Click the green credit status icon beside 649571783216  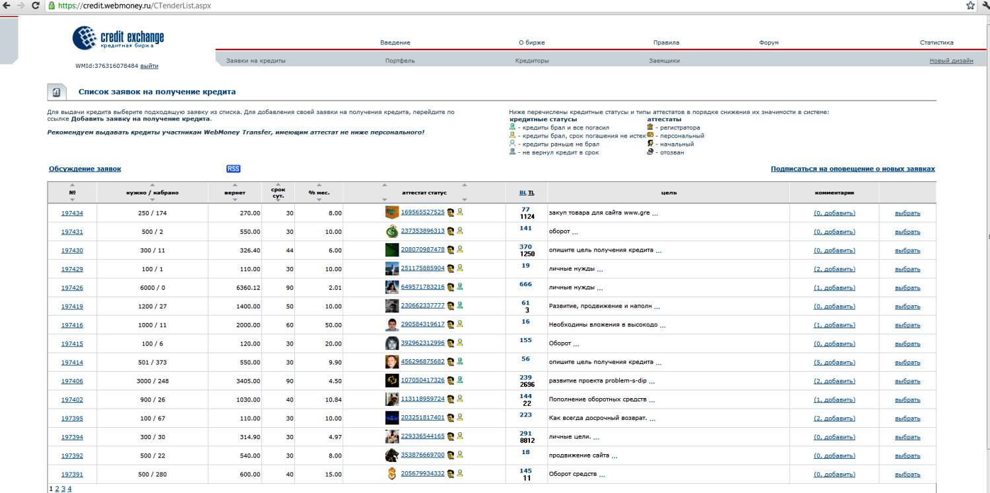pyautogui.click(x=459, y=287)
